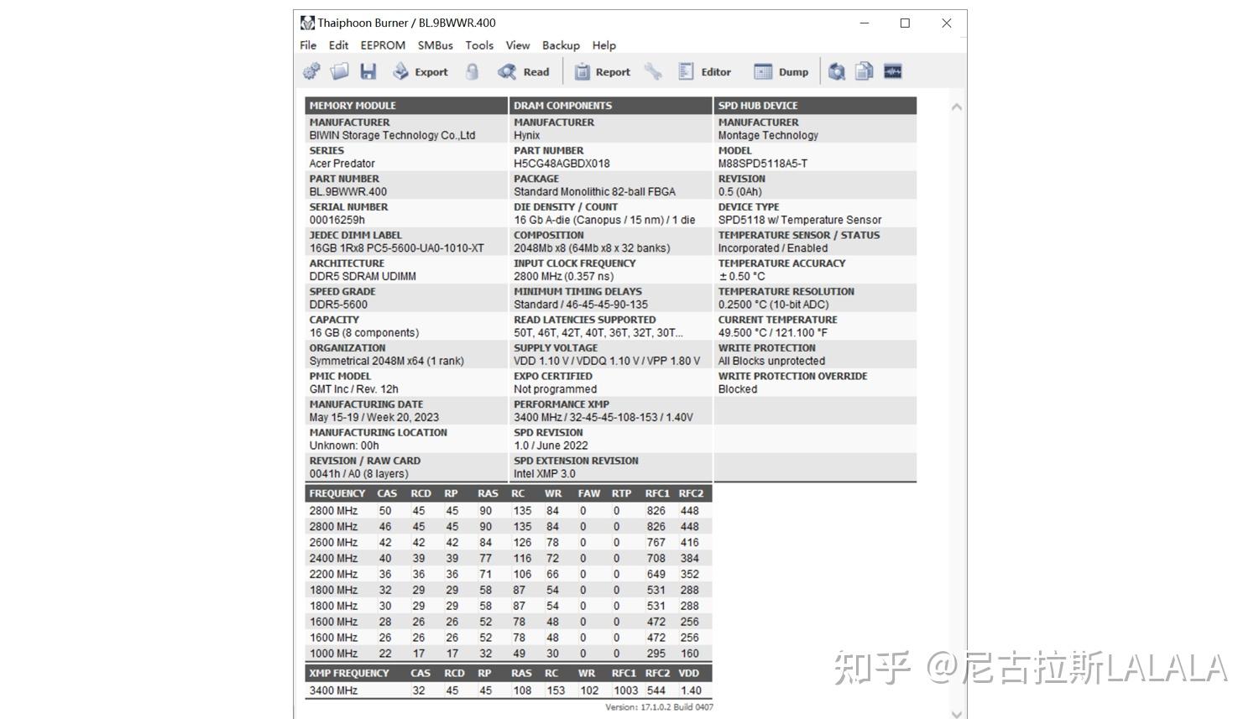The width and height of the screenshot is (1259, 719).
Task: Click the MEMORY MODULE section header
Action: tap(406, 106)
